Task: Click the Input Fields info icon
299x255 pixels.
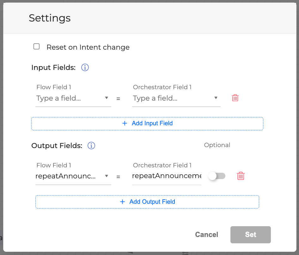Action: click(85, 67)
